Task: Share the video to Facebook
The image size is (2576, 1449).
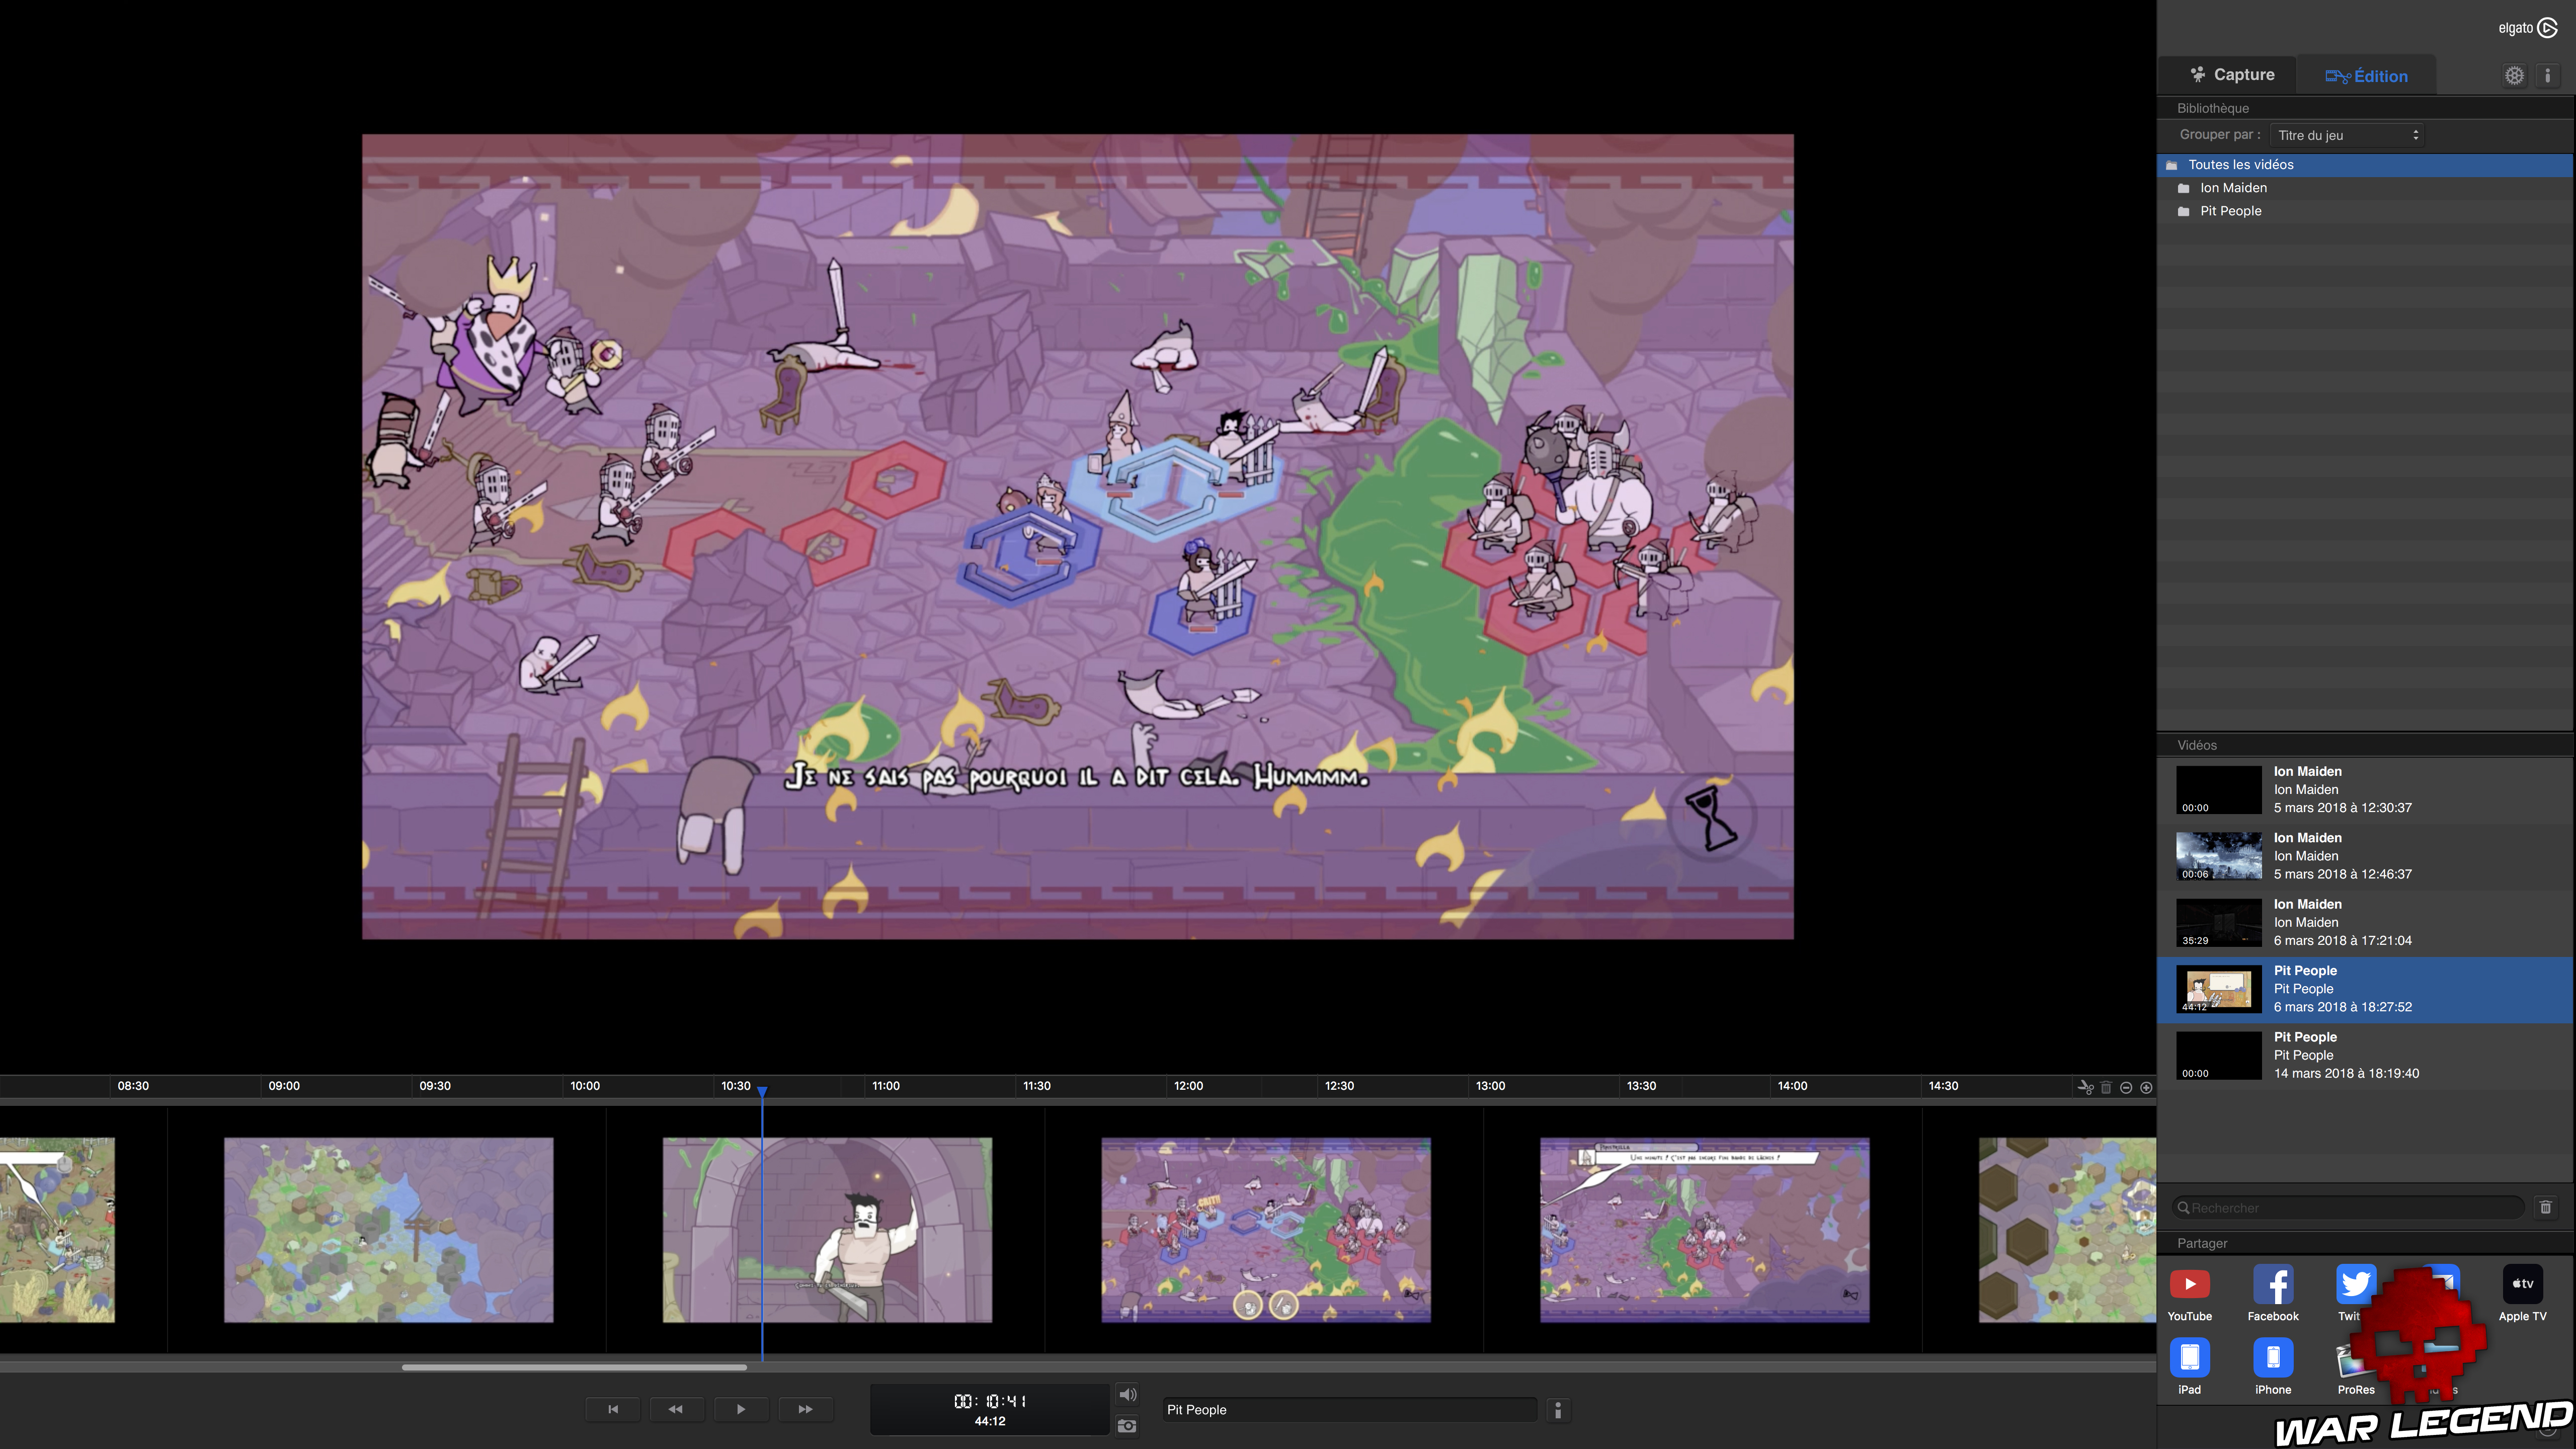Action: coord(2272,1285)
